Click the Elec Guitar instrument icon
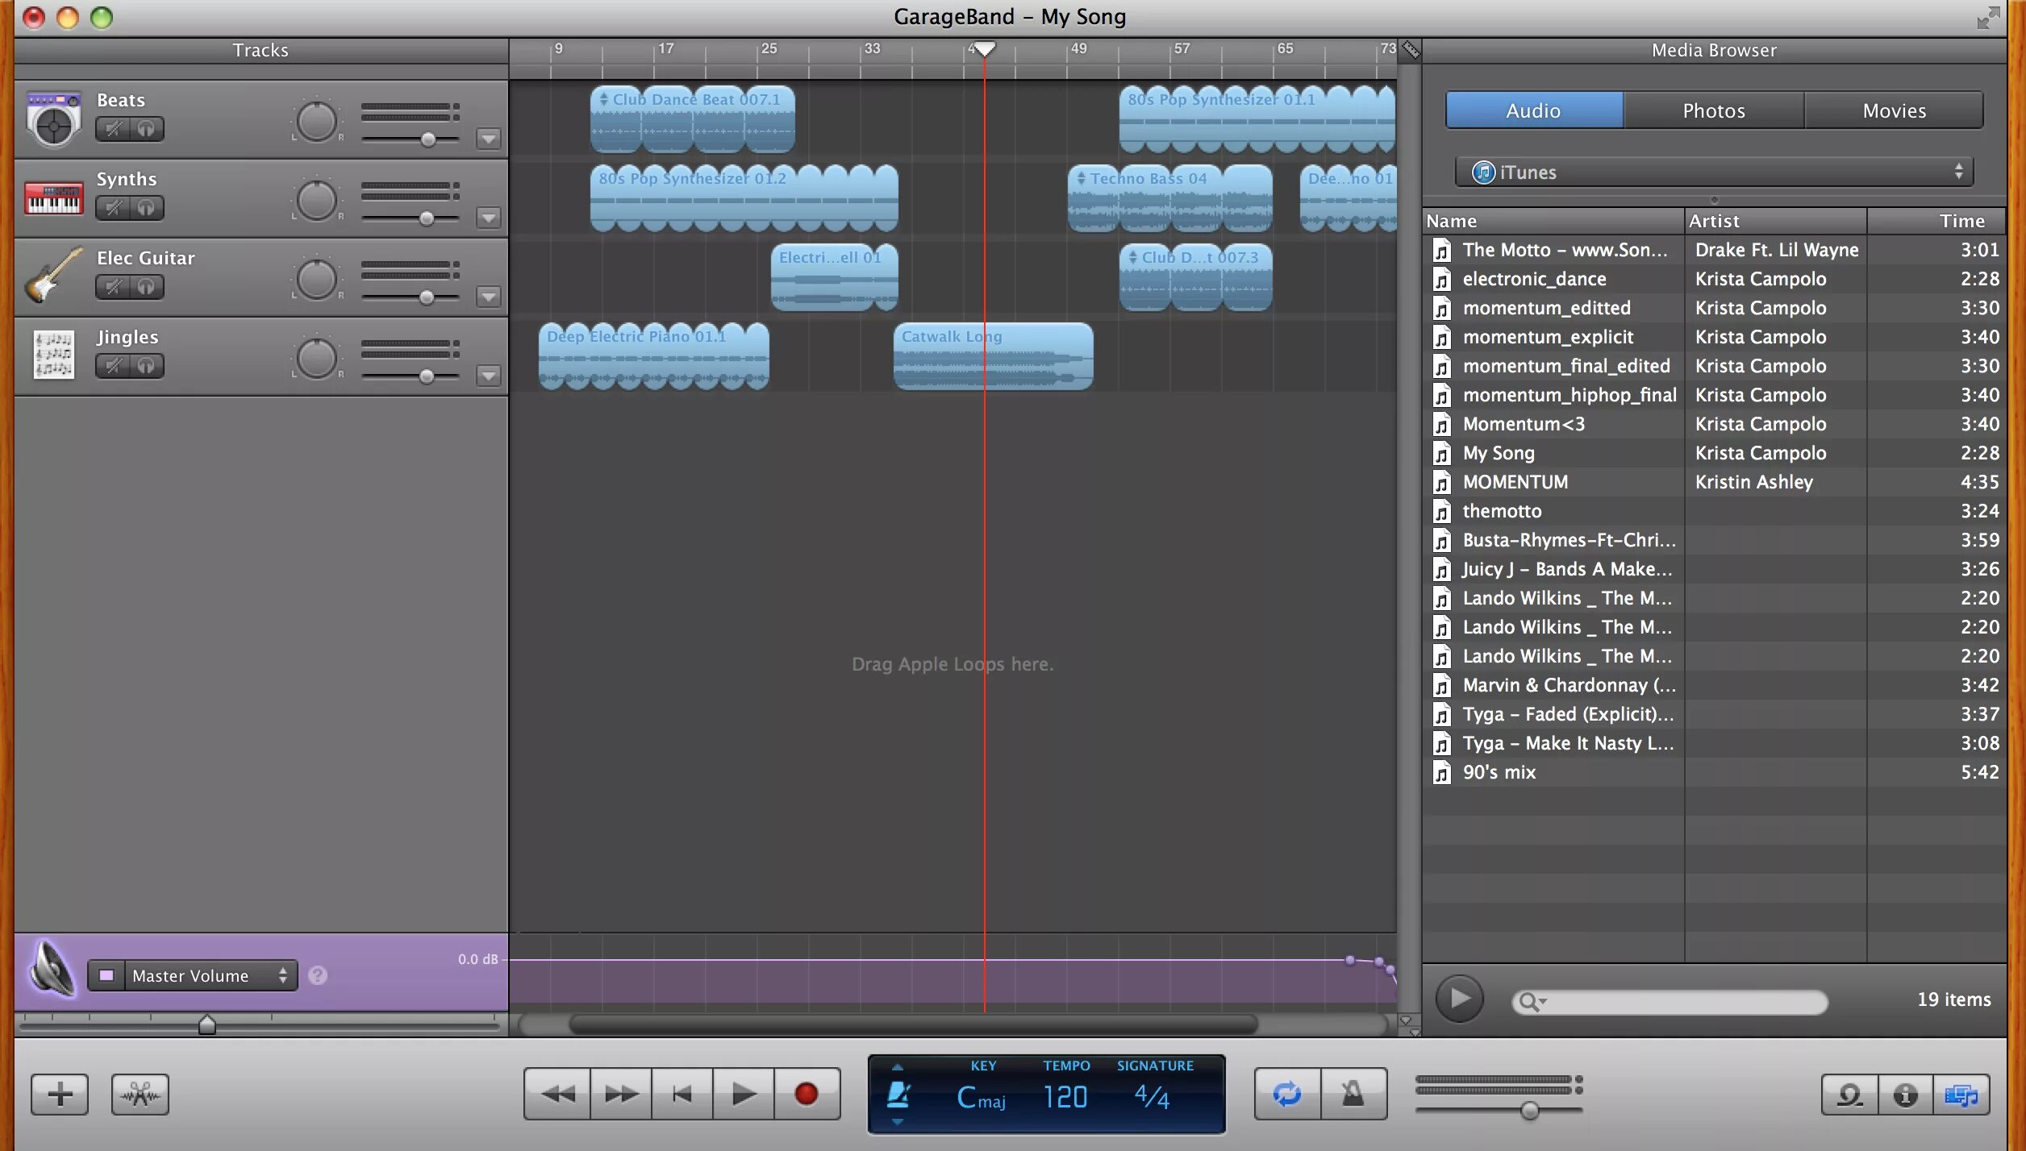Screen dimensions: 2026x1151 click(53, 276)
